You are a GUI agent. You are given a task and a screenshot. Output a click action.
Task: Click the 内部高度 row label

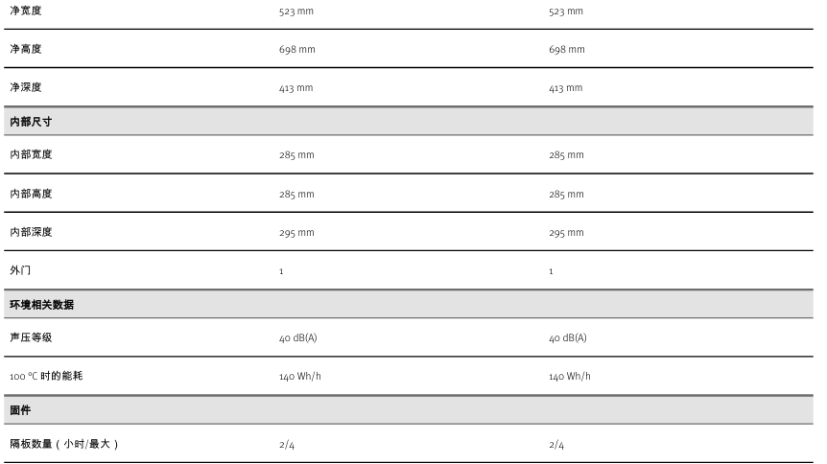[x=31, y=194]
